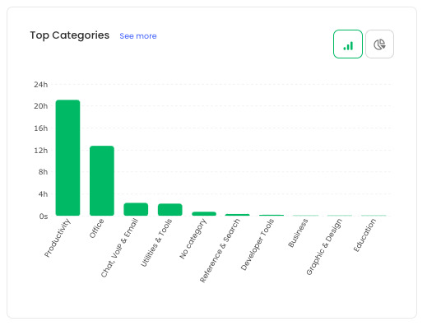Open the See more link

[x=138, y=36]
